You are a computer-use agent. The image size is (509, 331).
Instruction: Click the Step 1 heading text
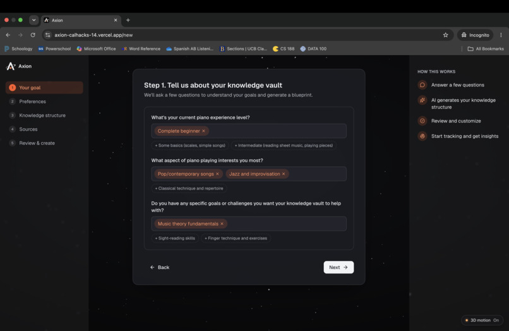(213, 85)
